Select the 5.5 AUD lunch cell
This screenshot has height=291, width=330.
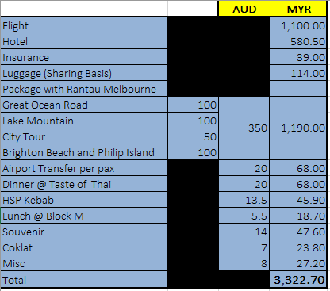(x=244, y=216)
